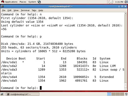Open the System menu
This screenshot has width=128, height=96.
(32, 2)
